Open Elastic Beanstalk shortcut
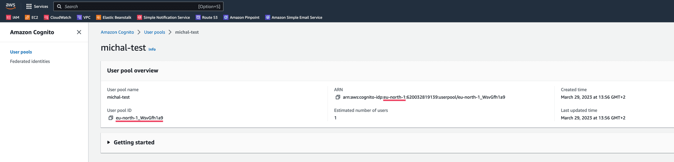 coord(114,17)
